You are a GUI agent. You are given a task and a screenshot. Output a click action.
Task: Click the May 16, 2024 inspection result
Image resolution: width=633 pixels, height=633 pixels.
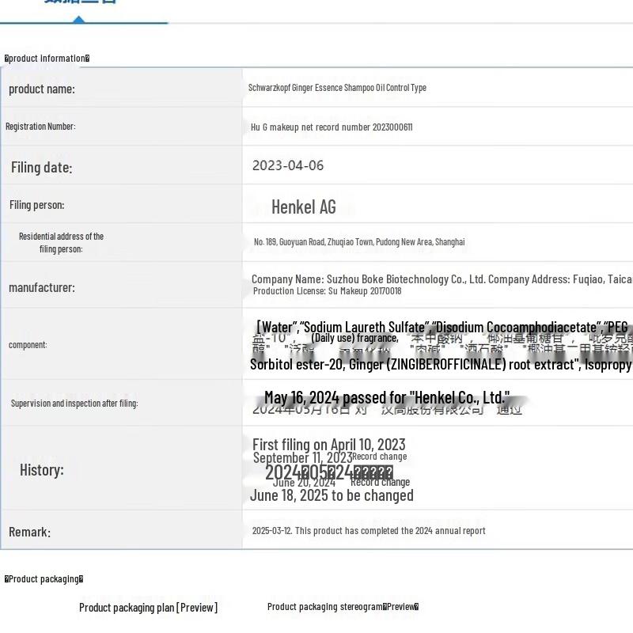point(387,397)
